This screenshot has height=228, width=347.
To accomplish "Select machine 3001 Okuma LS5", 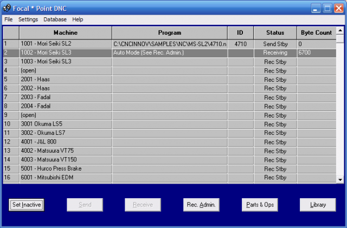I will [66, 124].
